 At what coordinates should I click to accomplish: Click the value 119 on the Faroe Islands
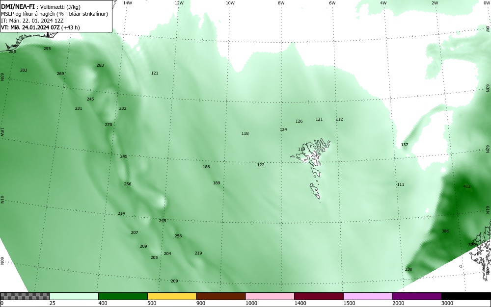click(301, 149)
